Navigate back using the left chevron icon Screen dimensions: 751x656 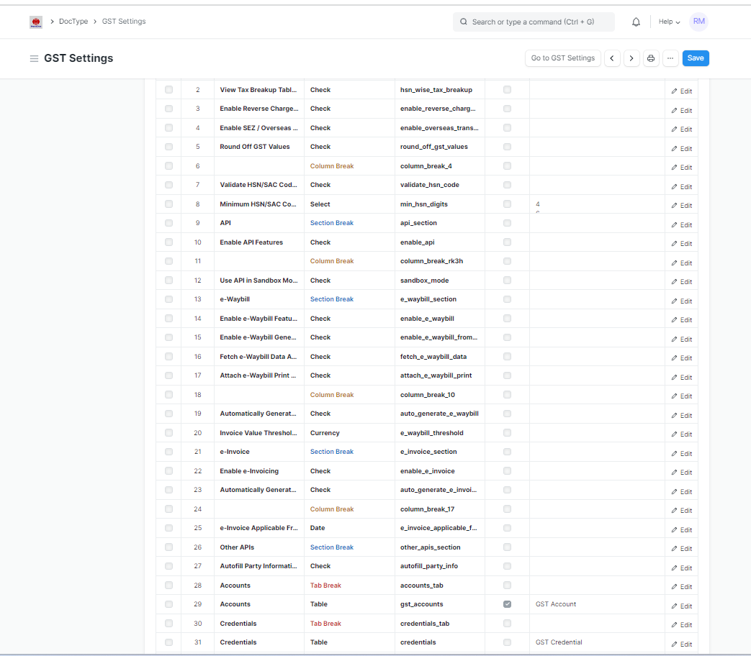coord(612,58)
